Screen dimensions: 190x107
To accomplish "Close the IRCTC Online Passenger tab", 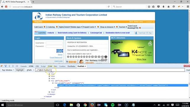I will [28, 2].
